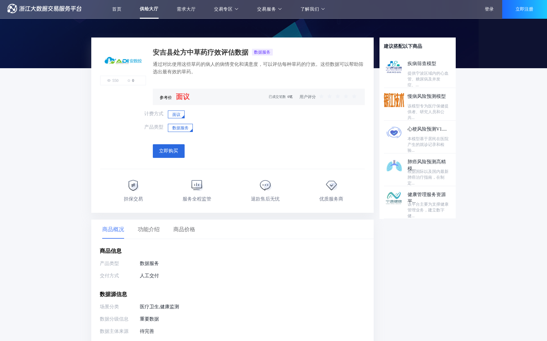Click the 医疗卫生,健康监测 scene category value
The width and height of the screenshot is (547, 341).
click(159, 307)
